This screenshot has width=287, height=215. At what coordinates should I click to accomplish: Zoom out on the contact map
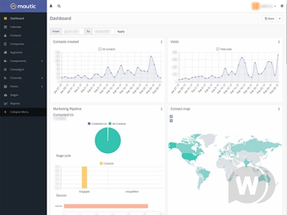[171, 121]
